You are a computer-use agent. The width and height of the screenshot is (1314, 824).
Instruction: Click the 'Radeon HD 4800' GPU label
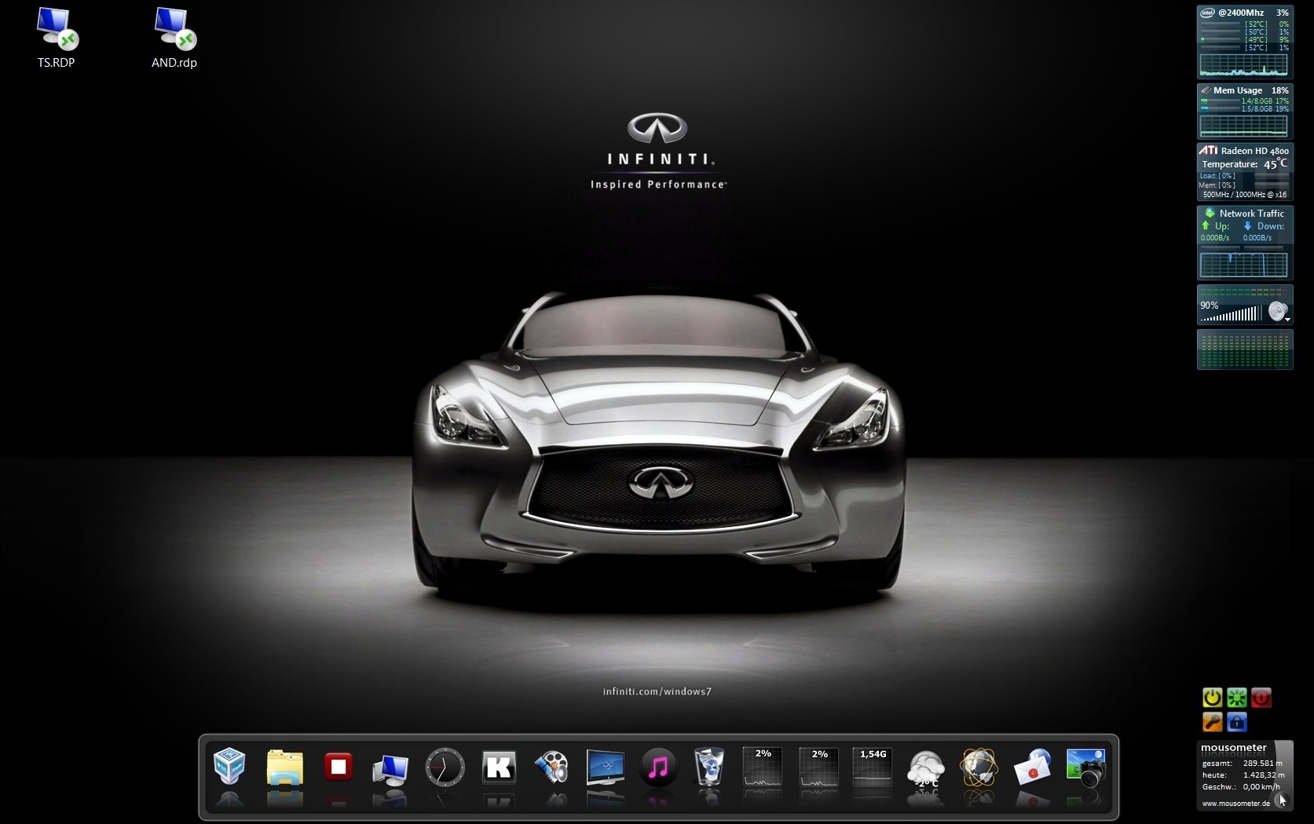click(x=1255, y=151)
